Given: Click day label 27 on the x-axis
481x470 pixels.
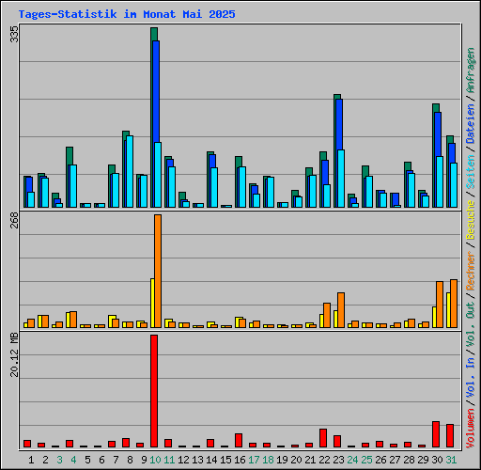Looking at the screenshot, I should (x=395, y=460).
